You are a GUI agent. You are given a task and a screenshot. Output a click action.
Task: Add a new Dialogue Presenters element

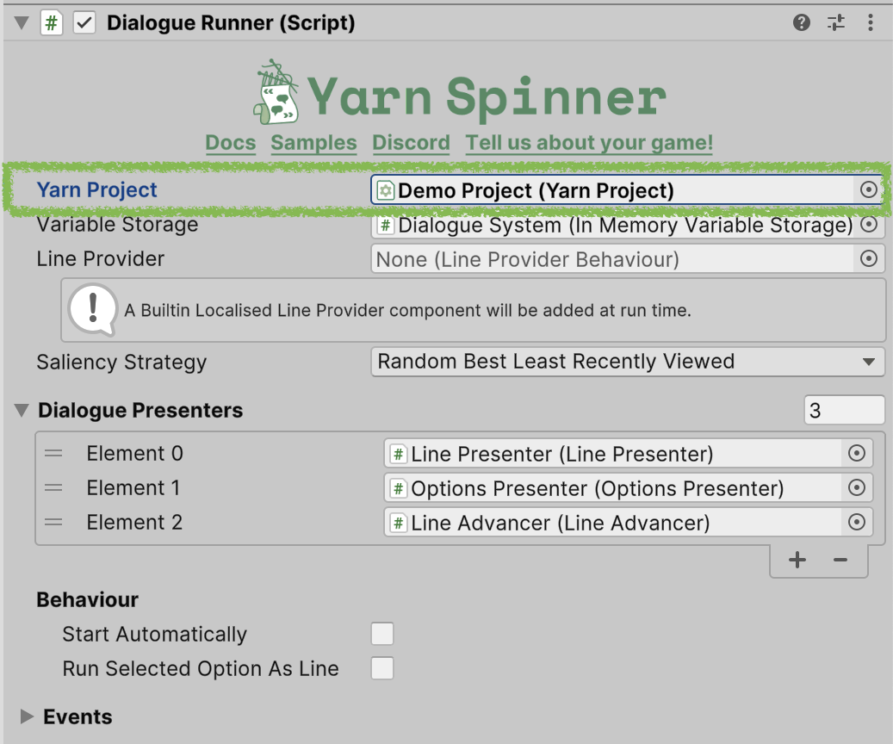tap(797, 561)
